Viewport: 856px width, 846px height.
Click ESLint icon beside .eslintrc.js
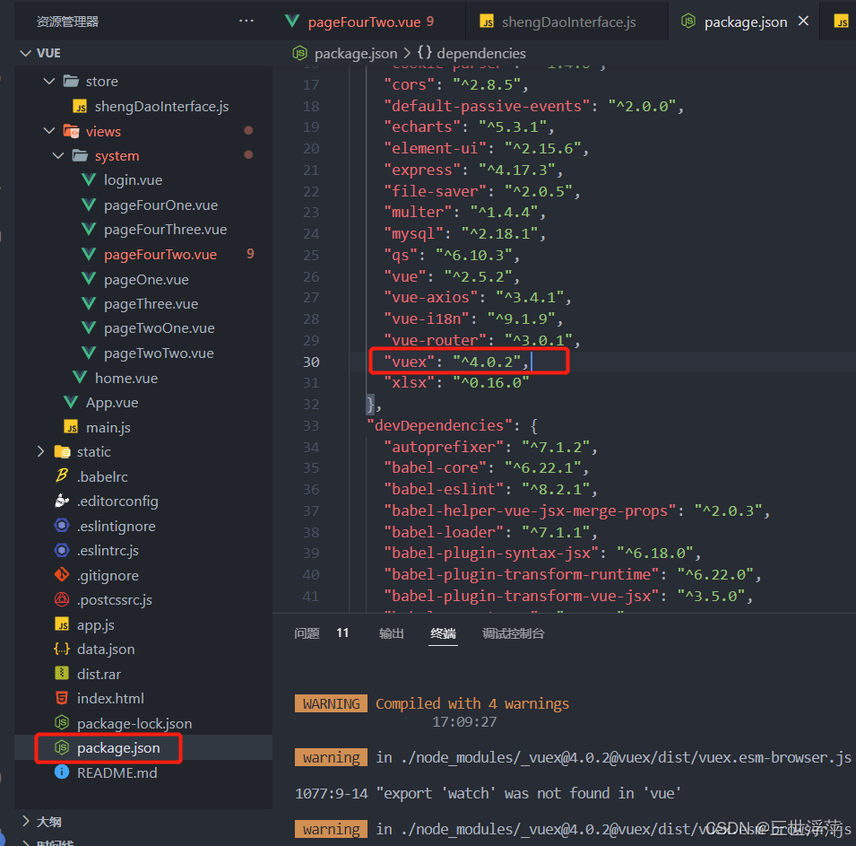point(62,550)
